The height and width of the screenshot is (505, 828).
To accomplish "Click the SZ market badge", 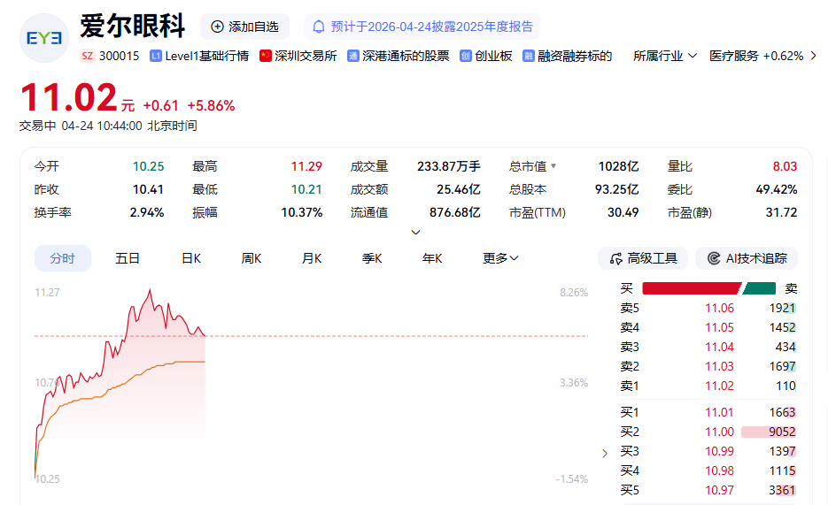I will (x=87, y=56).
